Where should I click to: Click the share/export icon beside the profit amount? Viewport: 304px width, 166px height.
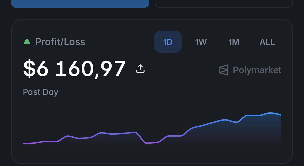point(140,69)
